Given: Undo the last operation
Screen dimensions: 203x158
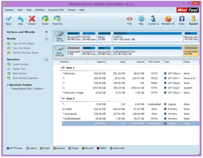Looking at the screenshot, I should [20, 20].
